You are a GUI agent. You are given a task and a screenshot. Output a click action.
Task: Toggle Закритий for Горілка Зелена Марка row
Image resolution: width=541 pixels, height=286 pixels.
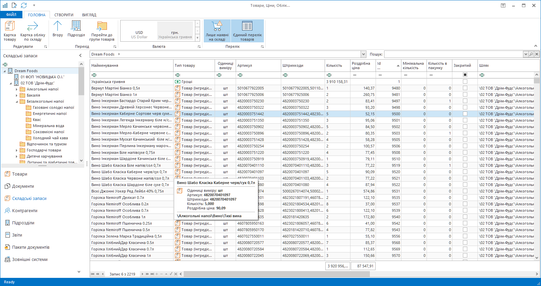pos(465,236)
